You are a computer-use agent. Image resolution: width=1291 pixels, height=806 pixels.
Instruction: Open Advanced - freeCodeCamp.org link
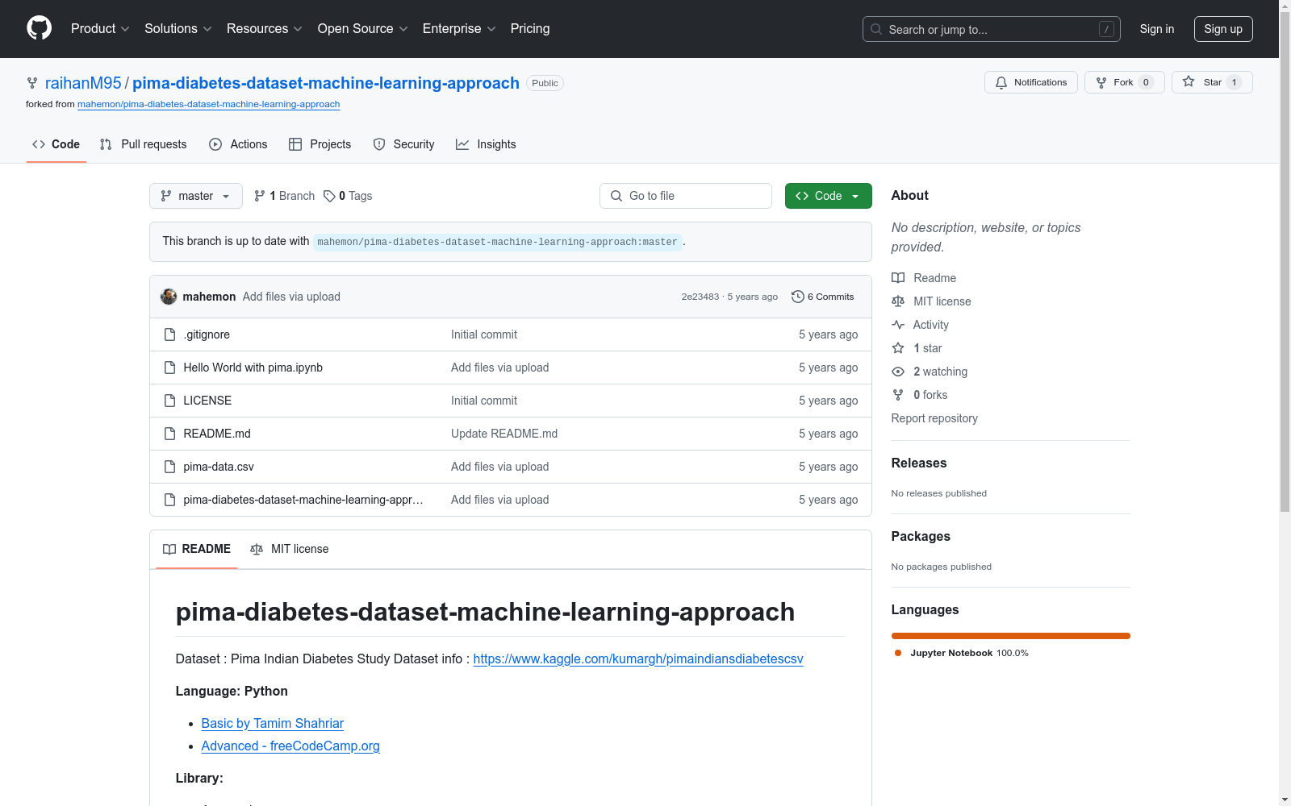[290, 746]
